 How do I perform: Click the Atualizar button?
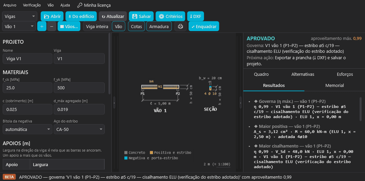[x=113, y=17]
